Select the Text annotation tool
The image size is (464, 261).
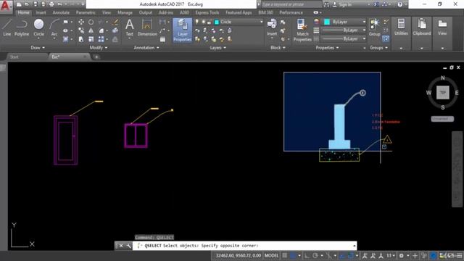[129, 28]
